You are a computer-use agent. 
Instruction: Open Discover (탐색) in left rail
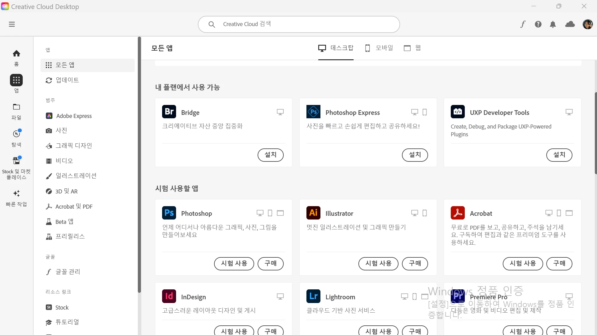(x=16, y=138)
